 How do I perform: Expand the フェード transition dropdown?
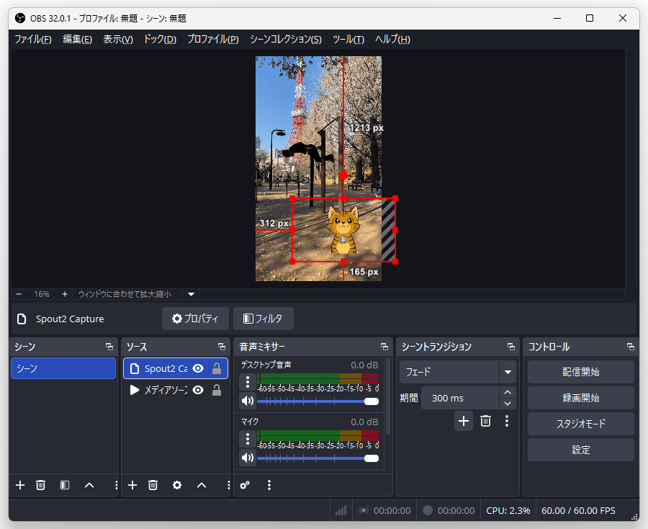tap(508, 373)
